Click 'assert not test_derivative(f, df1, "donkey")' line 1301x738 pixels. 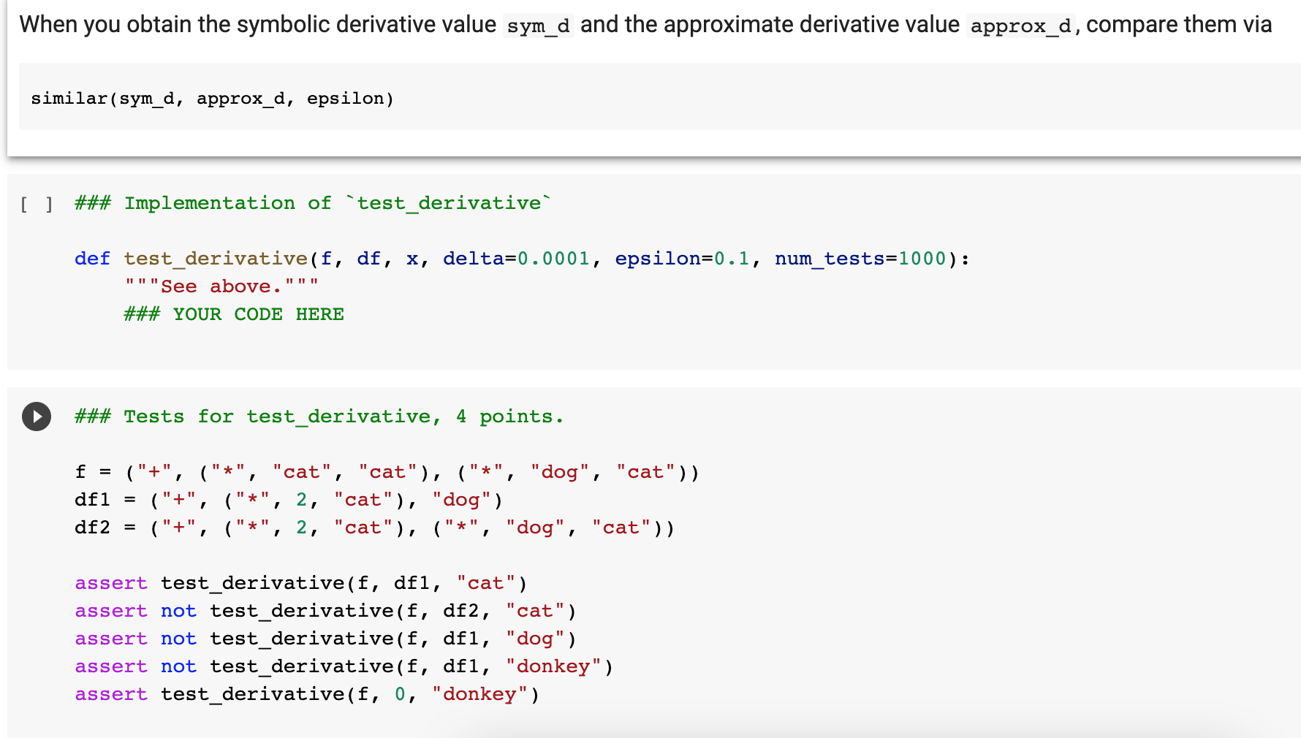pyautogui.click(x=344, y=666)
